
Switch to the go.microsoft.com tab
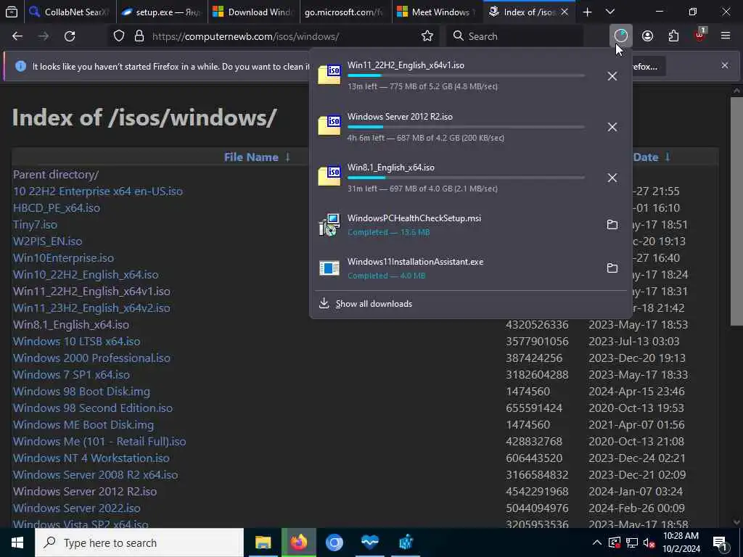point(345,12)
